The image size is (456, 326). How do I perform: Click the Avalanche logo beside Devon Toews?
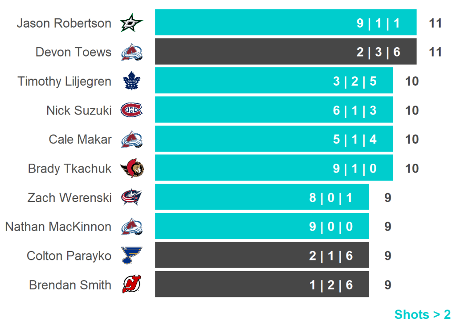pyautogui.click(x=132, y=52)
